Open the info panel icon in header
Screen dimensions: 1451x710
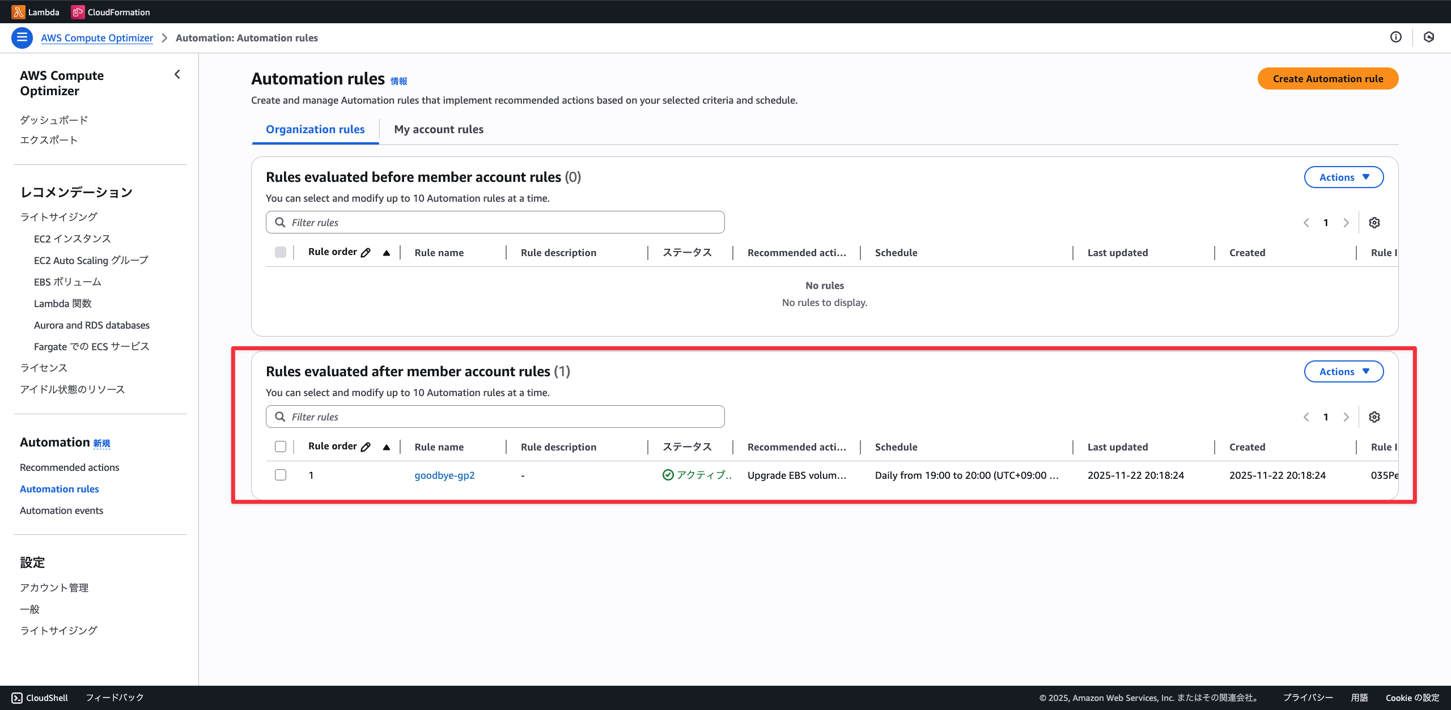(1395, 37)
